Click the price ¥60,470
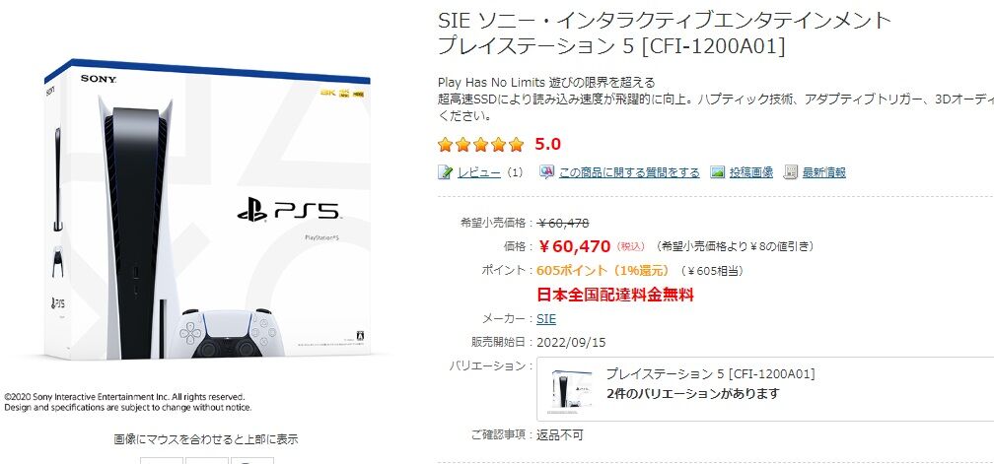The image size is (994, 464). coord(574,246)
